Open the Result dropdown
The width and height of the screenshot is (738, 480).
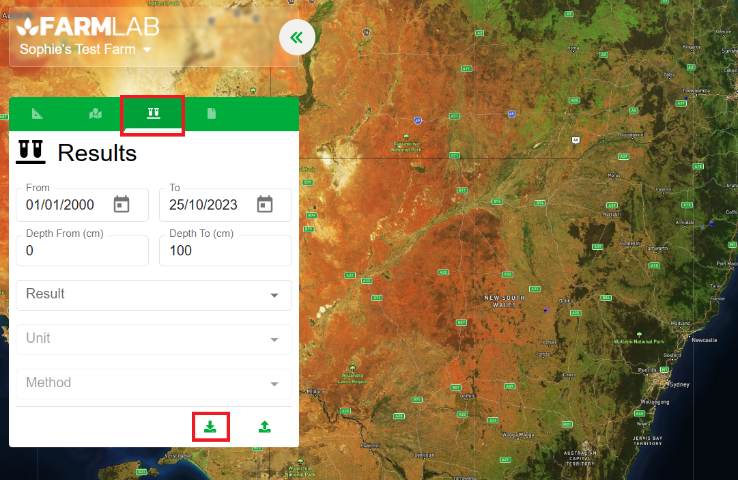[154, 295]
